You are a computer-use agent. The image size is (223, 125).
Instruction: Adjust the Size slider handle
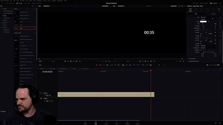(x=203, y=24)
